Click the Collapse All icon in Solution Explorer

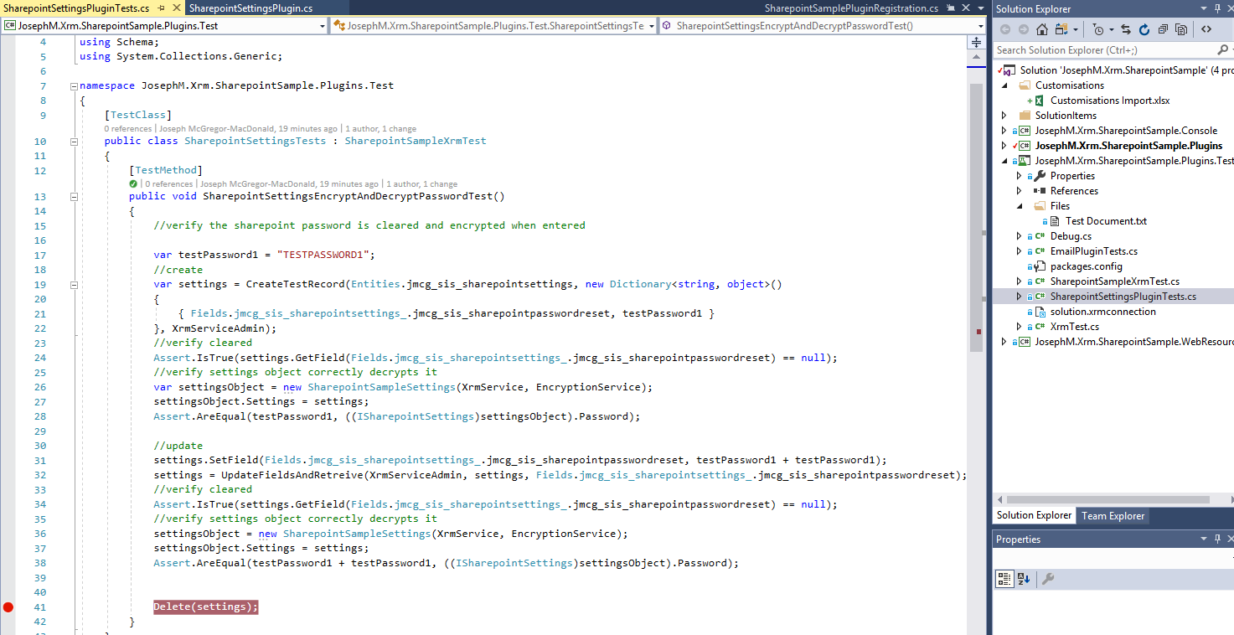point(1162,29)
